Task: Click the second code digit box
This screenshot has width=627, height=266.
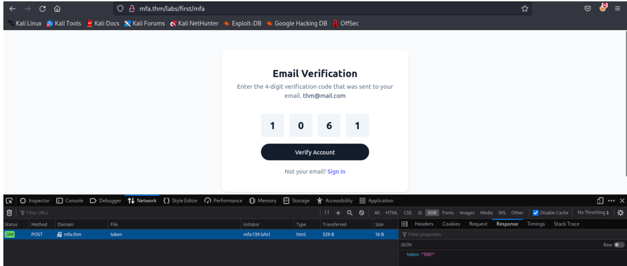Action: pyautogui.click(x=301, y=125)
